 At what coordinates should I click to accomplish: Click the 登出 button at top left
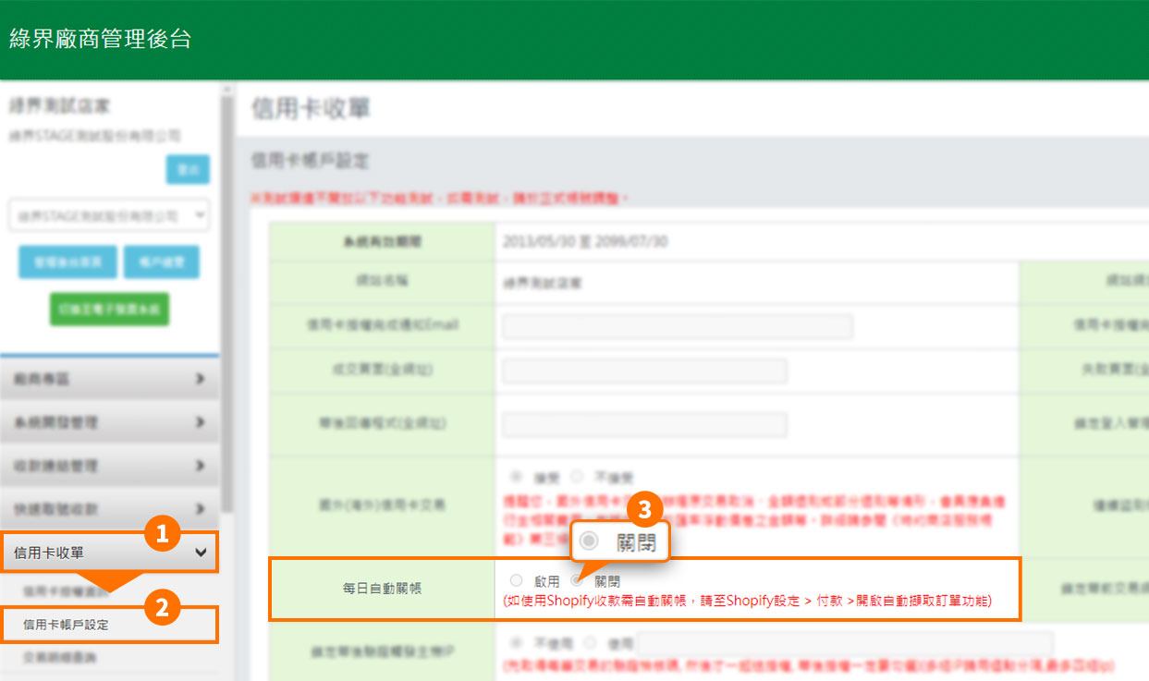click(x=188, y=169)
